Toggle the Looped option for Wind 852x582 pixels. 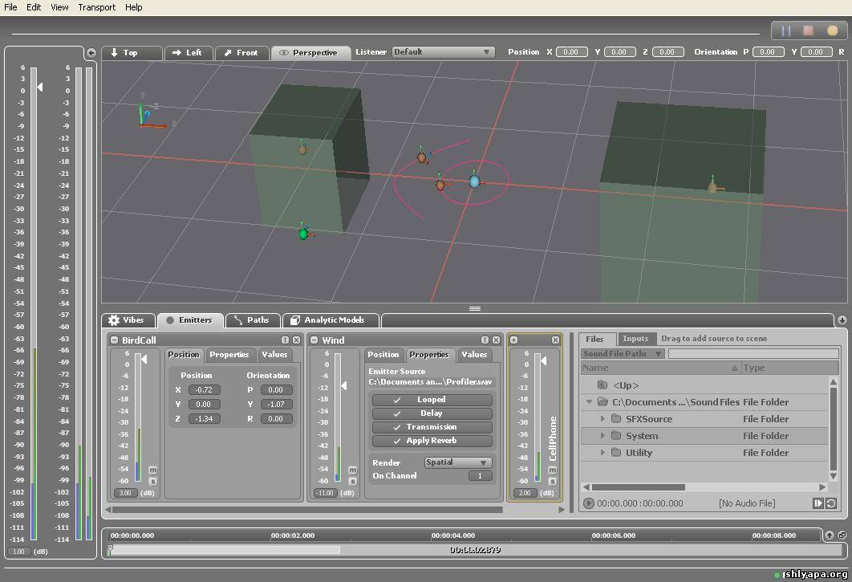pos(432,400)
